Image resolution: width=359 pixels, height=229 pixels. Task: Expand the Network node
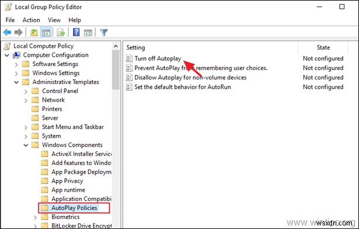click(x=26, y=100)
